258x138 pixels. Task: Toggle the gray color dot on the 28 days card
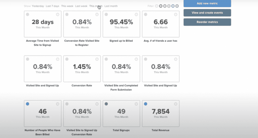point(27,15)
